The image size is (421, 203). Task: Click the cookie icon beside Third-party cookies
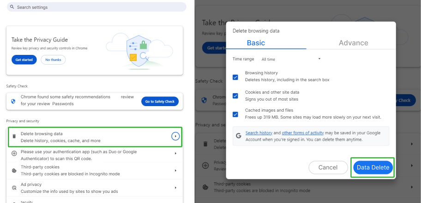pyautogui.click(x=14, y=171)
